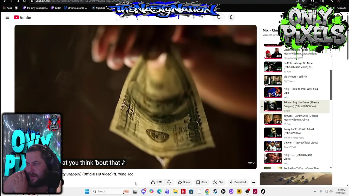Open the T Pain channel name
Viewport: 349px width, 196px height.
[287, 111]
